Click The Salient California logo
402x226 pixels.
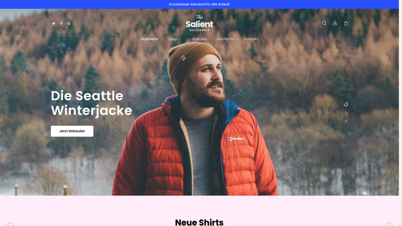coord(199,23)
